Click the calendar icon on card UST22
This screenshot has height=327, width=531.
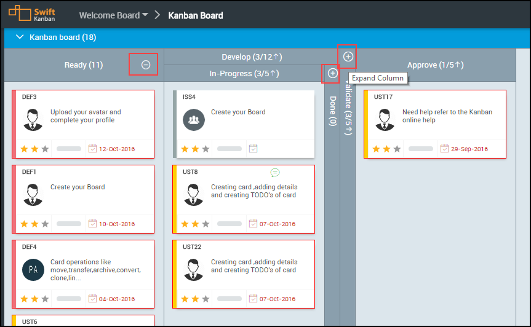pyautogui.click(x=253, y=299)
